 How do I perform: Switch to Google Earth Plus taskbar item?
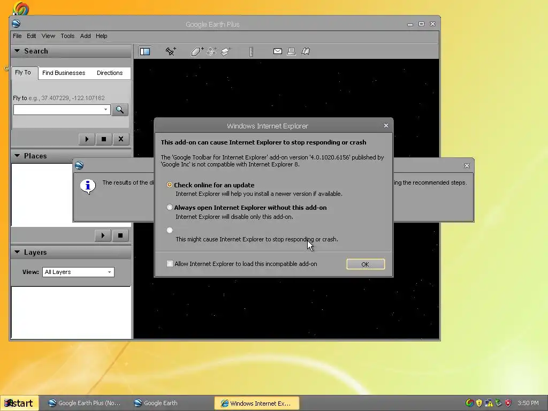pyautogui.click(x=85, y=404)
